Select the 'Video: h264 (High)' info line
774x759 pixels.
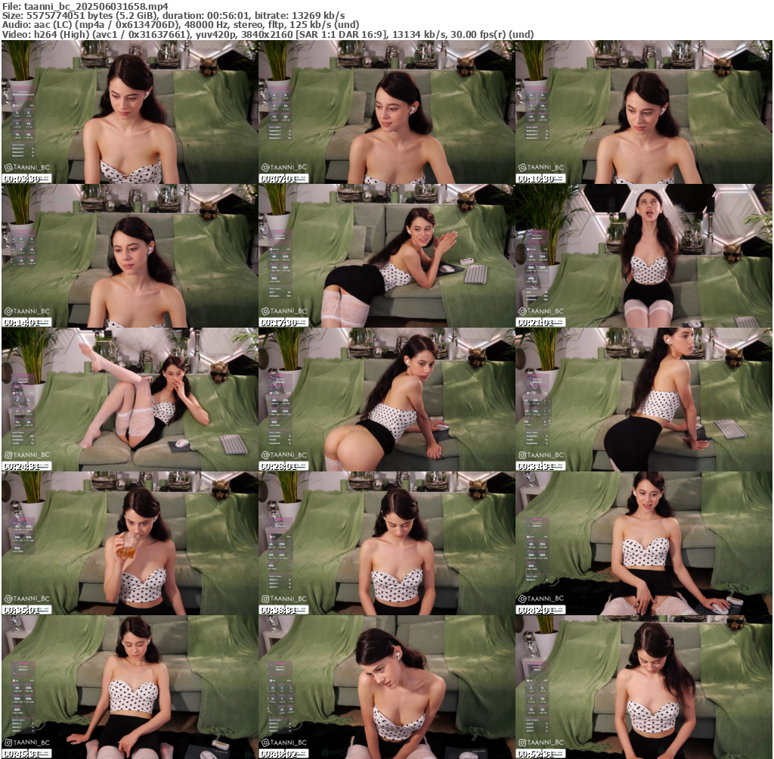(x=268, y=35)
